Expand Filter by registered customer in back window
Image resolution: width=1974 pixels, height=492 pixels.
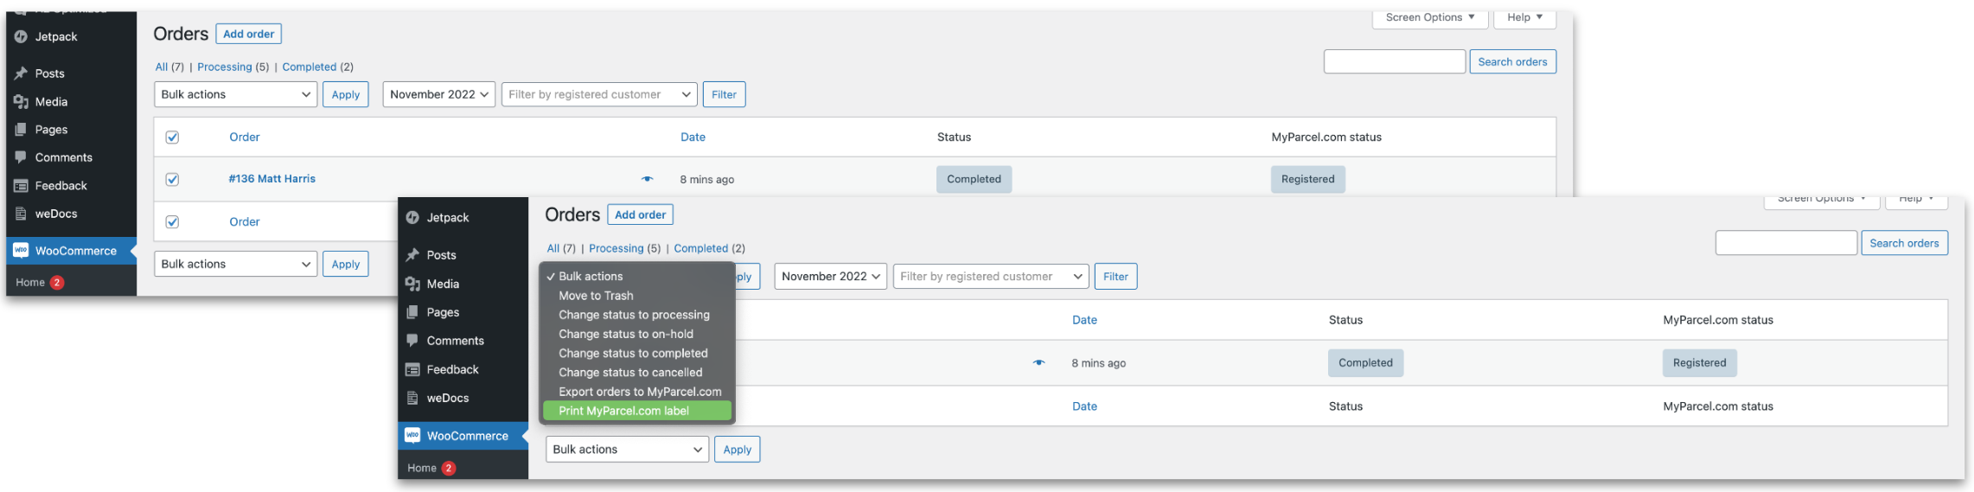pos(599,94)
